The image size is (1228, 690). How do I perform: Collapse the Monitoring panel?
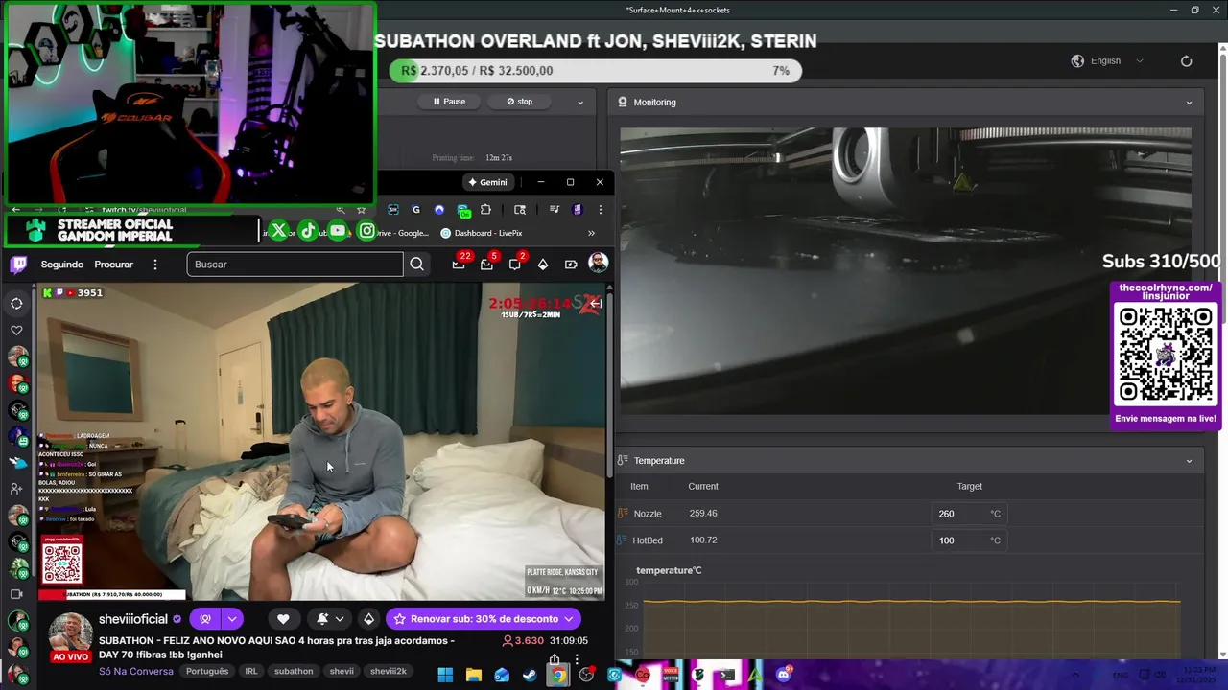pyautogui.click(x=1189, y=103)
